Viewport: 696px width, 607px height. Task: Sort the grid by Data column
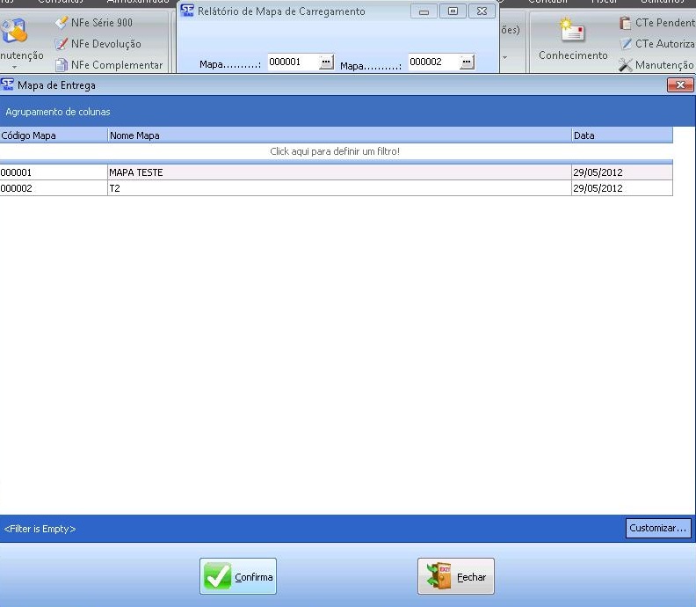[621, 135]
